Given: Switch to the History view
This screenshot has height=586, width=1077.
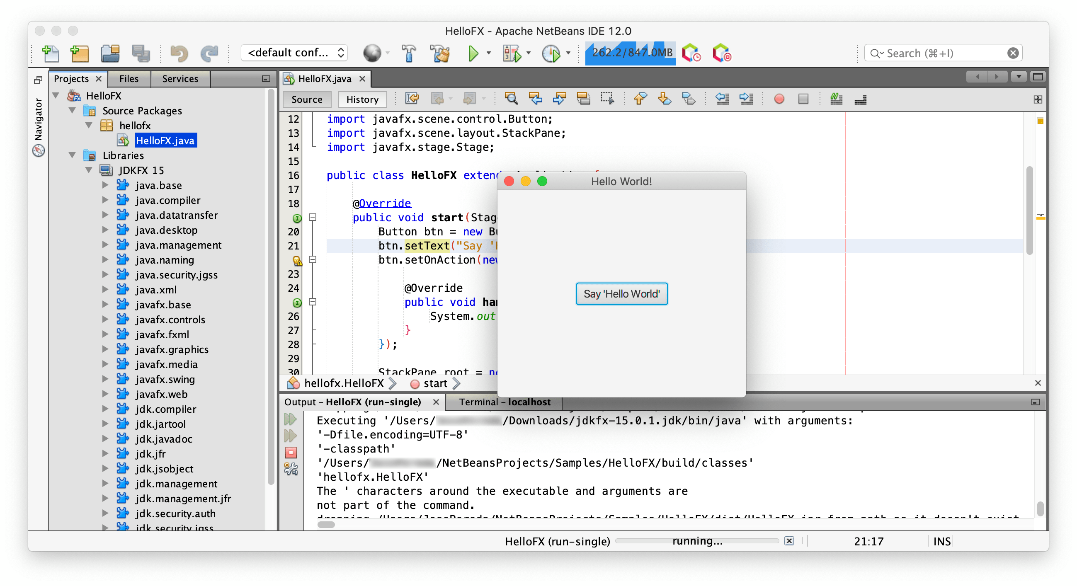Looking at the screenshot, I should tap(362, 99).
